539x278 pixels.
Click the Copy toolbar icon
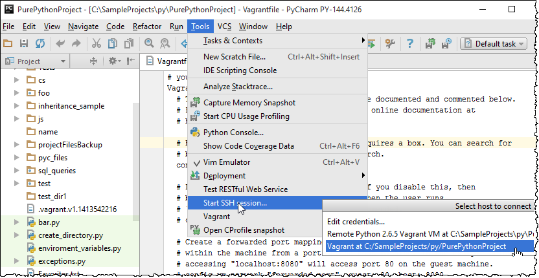click(x=113, y=43)
